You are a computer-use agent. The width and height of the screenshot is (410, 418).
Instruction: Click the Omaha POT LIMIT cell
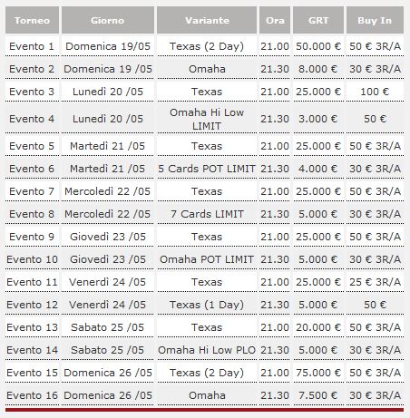pos(207,259)
